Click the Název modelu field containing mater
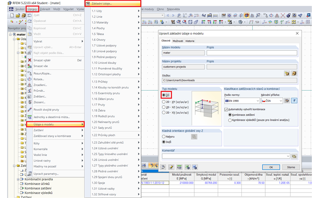Image resolution: width=319 pixels, height=198 pixels. tap(183, 53)
